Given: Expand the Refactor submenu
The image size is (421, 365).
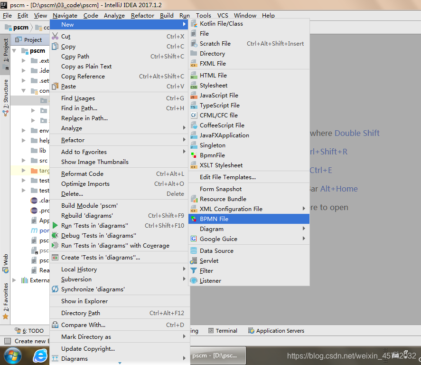Looking at the screenshot, I should point(184,140).
